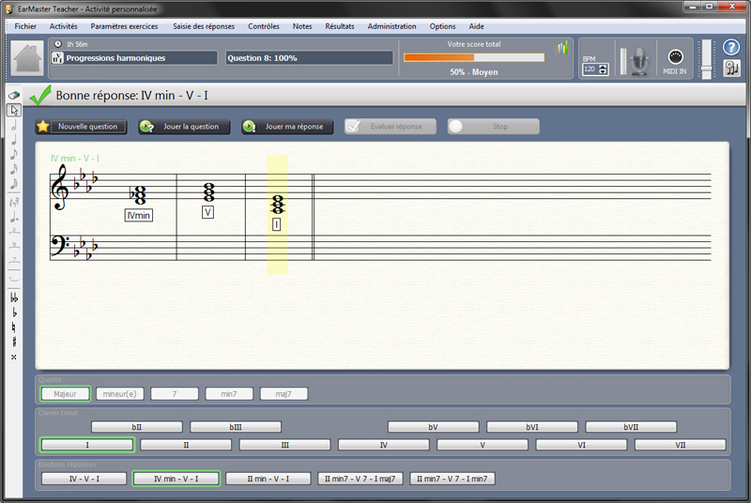751x503 pixels.
Task: Open the Résultats menu
Action: point(340,26)
